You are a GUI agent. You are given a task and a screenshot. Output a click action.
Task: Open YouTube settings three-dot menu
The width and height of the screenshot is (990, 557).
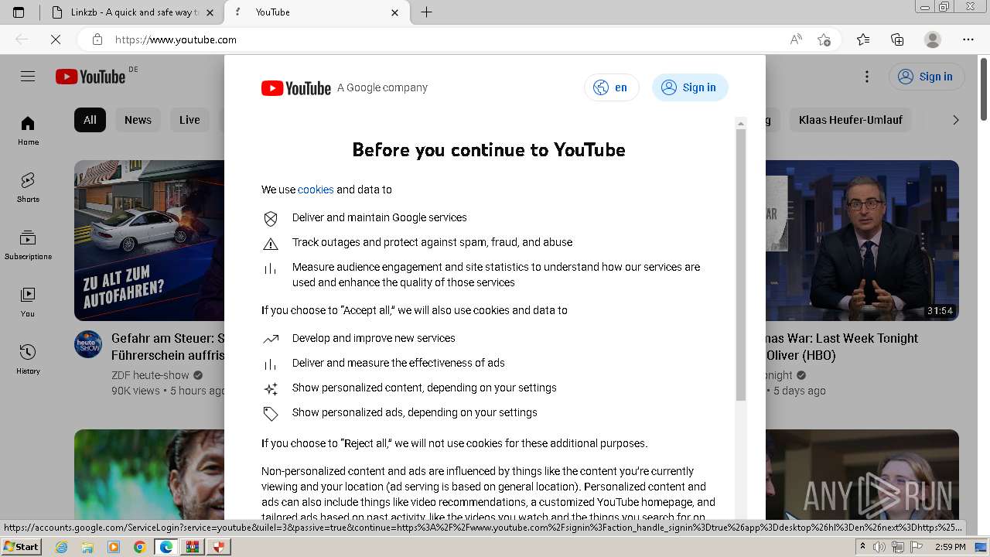click(x=867, y=77)
